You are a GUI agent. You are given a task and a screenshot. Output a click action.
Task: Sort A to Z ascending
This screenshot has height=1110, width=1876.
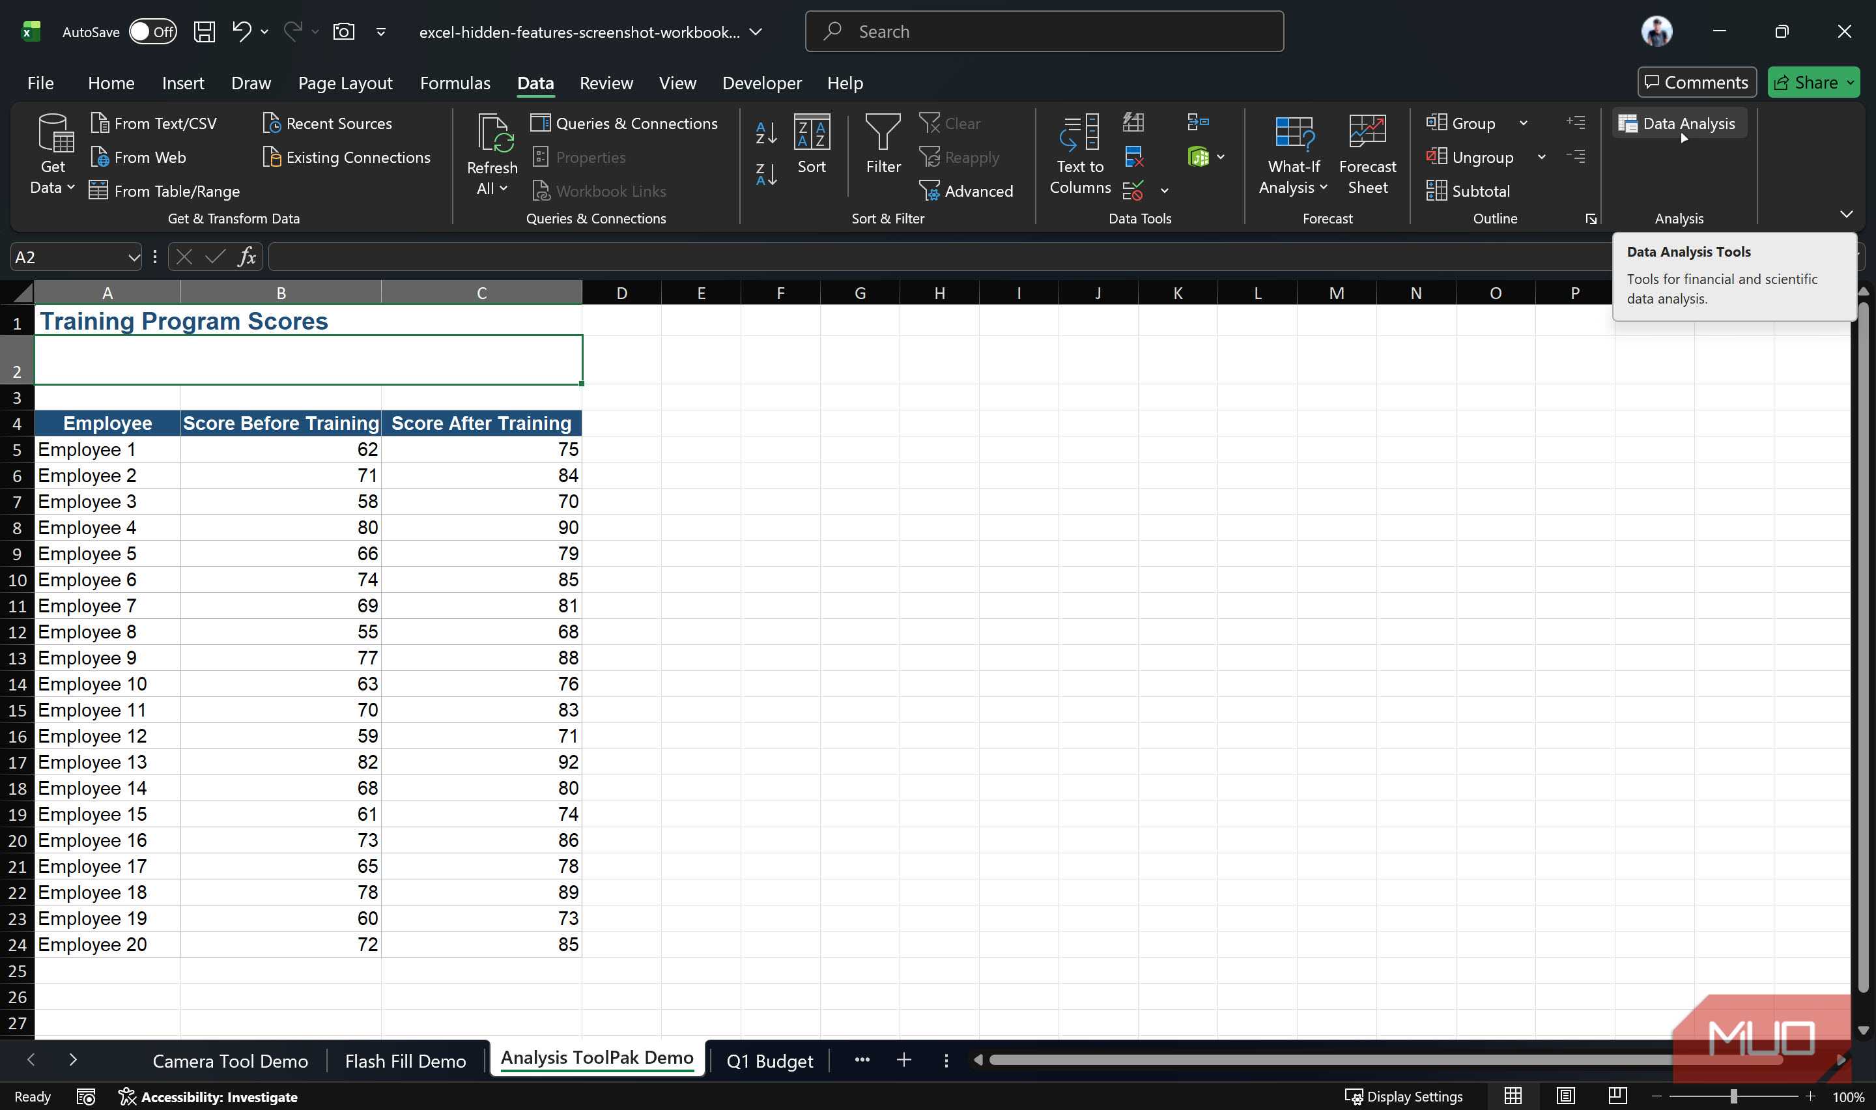765,133
